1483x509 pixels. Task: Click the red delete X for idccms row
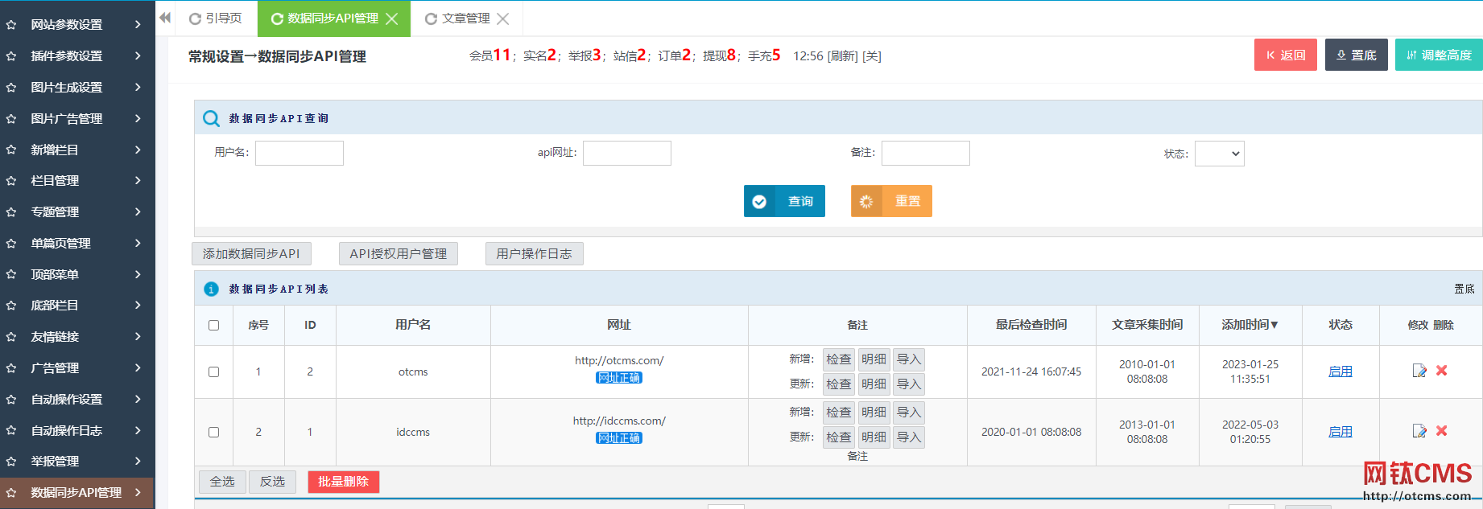point(1442,431)
